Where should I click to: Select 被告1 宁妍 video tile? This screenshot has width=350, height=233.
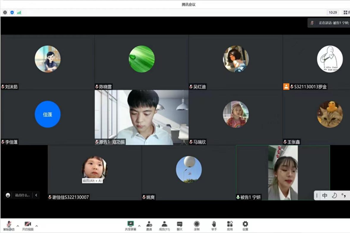coord(283,172)
